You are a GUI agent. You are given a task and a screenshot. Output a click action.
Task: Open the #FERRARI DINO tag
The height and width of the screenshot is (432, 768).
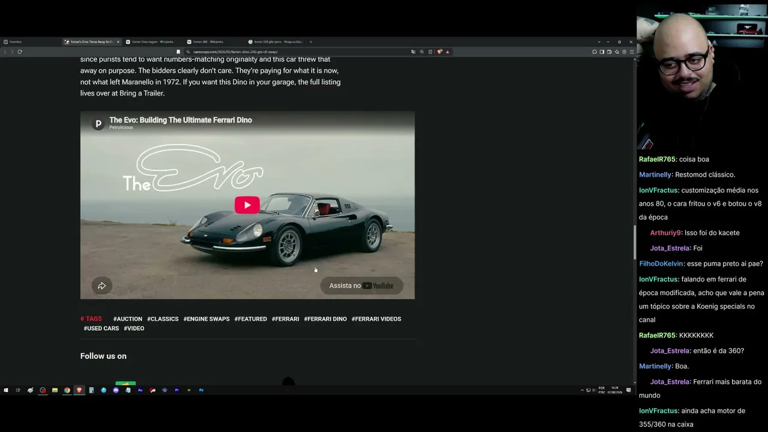click(x=325, y=319)
